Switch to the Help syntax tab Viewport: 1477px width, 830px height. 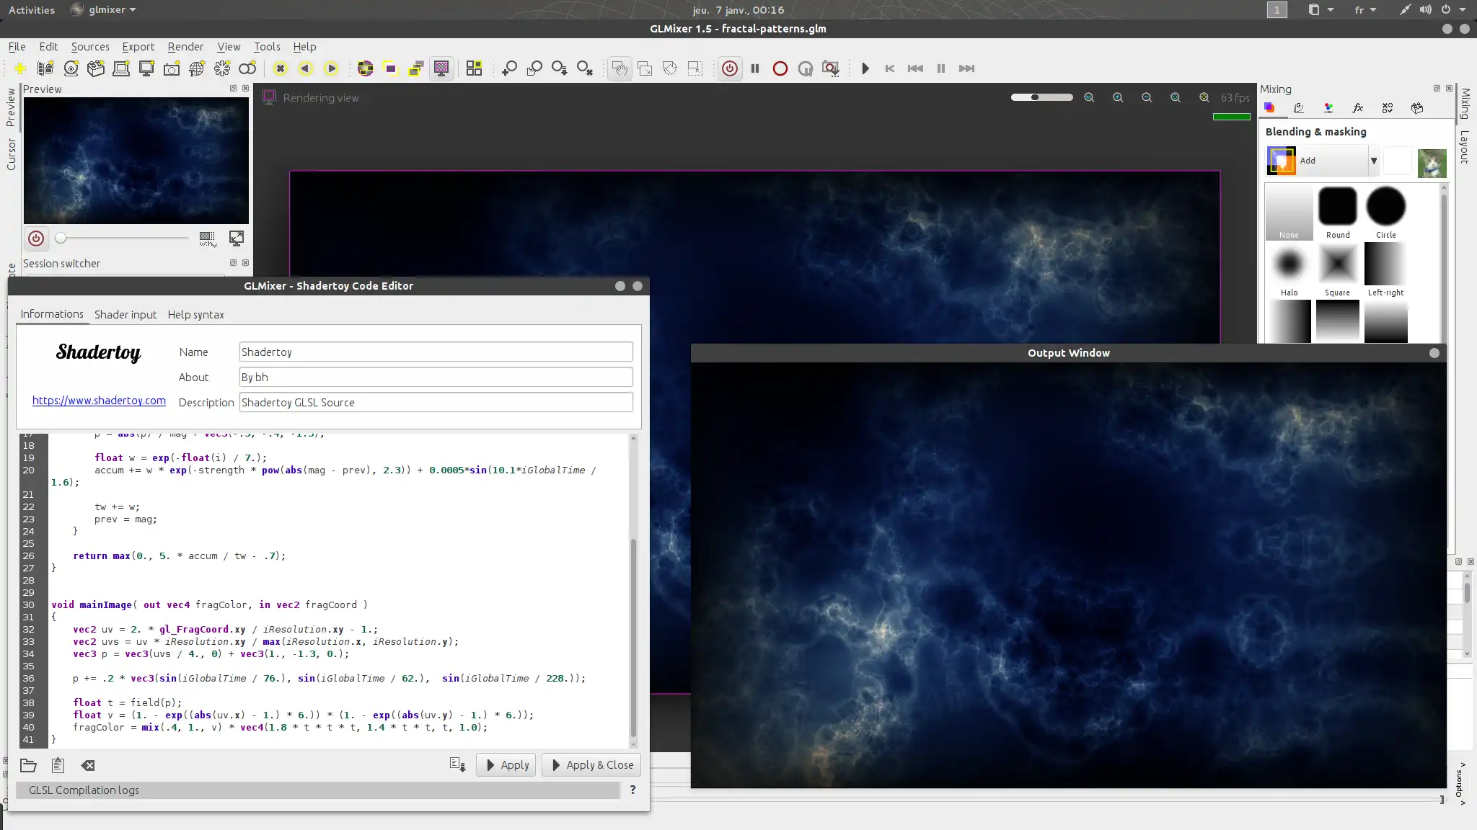click(195, 314)
